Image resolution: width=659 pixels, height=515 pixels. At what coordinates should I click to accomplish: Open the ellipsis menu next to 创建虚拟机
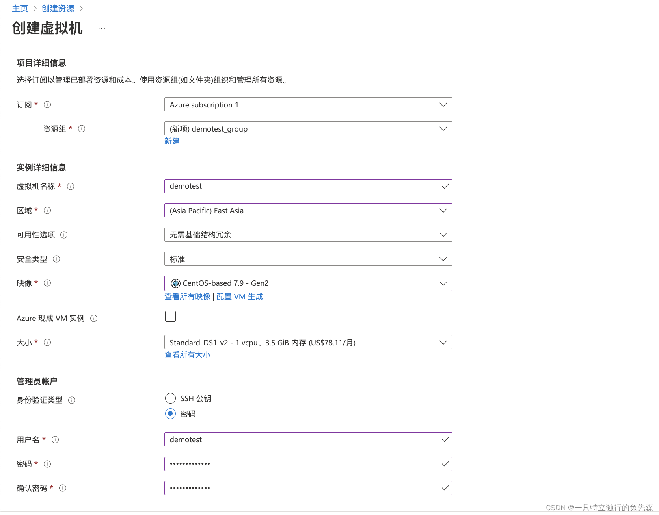pyautogui.click(x=102, y=28)
